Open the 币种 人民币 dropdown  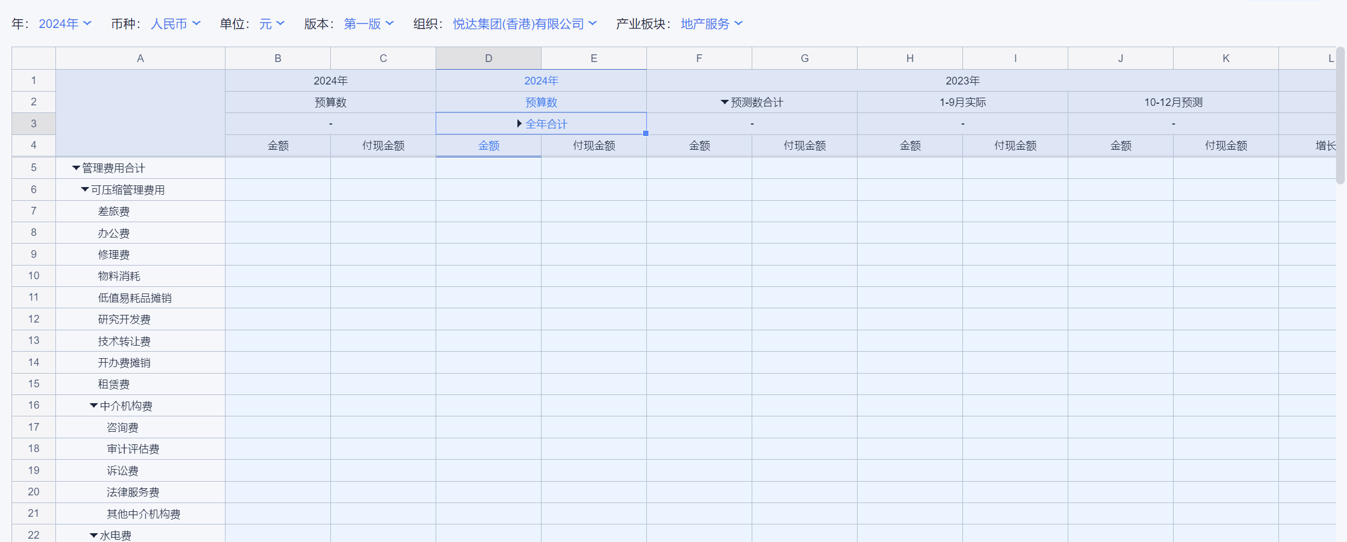click(176, 24)
